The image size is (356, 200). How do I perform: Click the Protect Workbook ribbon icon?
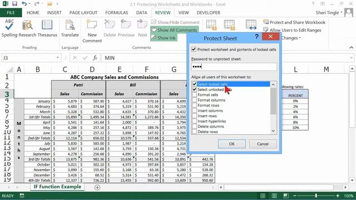click(229, 25)
